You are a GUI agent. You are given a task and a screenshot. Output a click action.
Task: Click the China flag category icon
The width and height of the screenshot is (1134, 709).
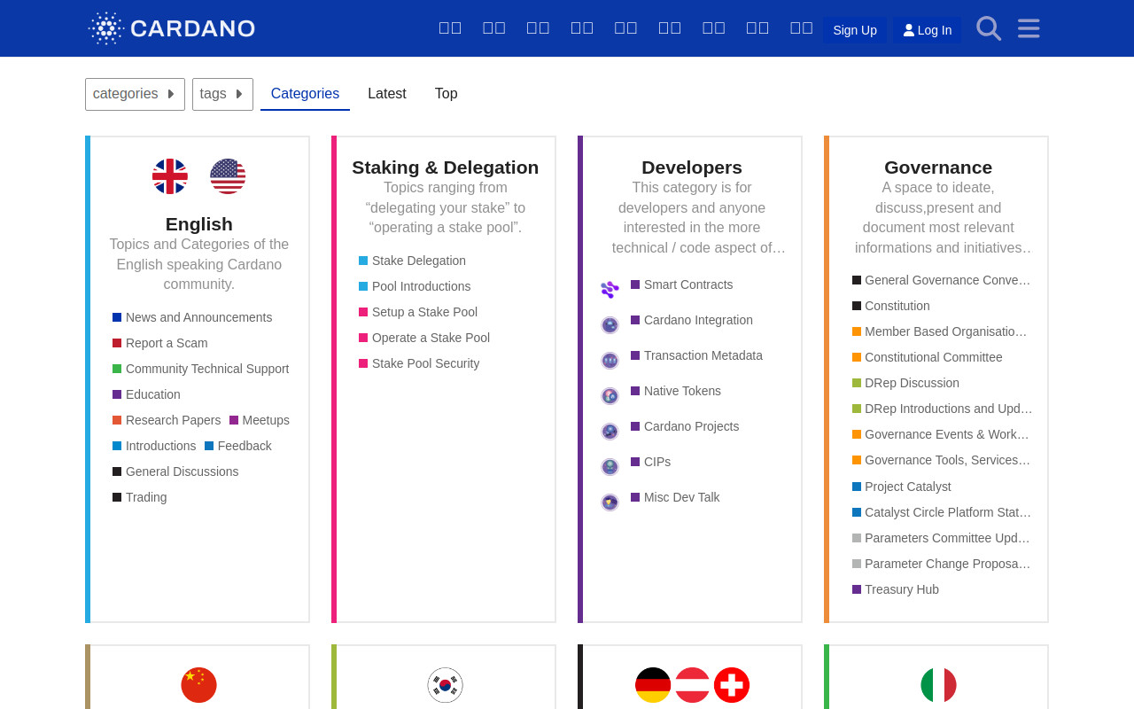(199, 685)
